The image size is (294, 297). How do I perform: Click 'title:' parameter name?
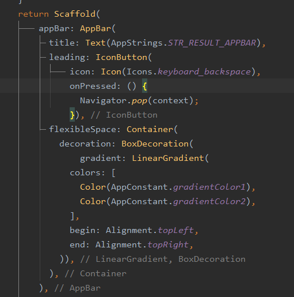(64, 43)
